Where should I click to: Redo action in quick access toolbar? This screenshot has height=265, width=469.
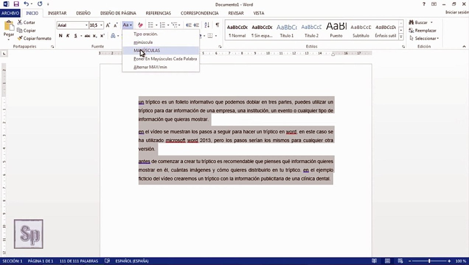tap(40, 4)
